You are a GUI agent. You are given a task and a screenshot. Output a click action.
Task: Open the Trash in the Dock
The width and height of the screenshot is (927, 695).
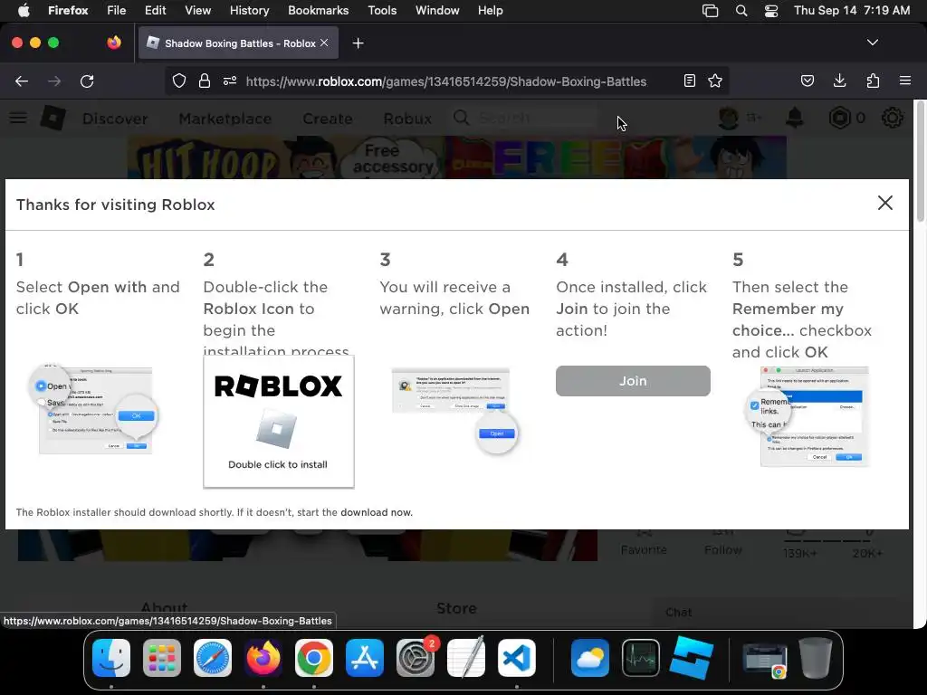[x=816, y=658]
